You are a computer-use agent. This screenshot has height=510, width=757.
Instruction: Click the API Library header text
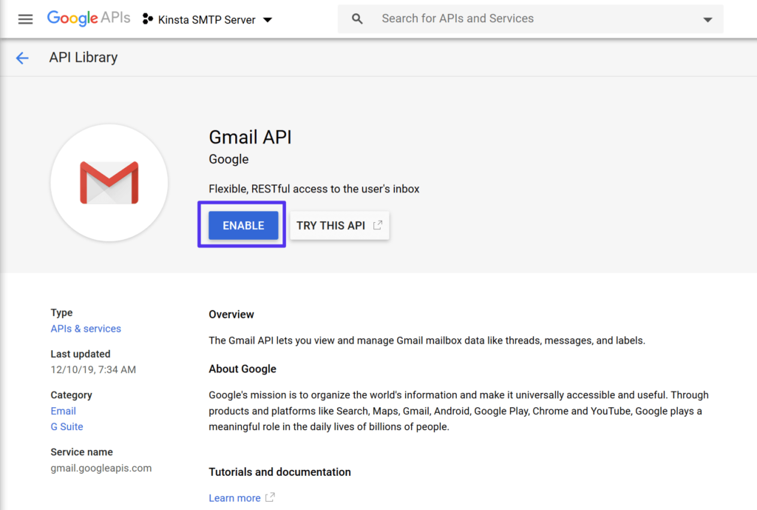tap(83, 57)
